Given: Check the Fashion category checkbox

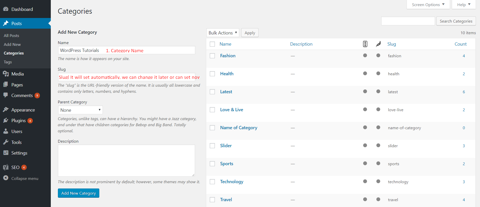Looking at the screenshot, I should [x=212, y=56].
